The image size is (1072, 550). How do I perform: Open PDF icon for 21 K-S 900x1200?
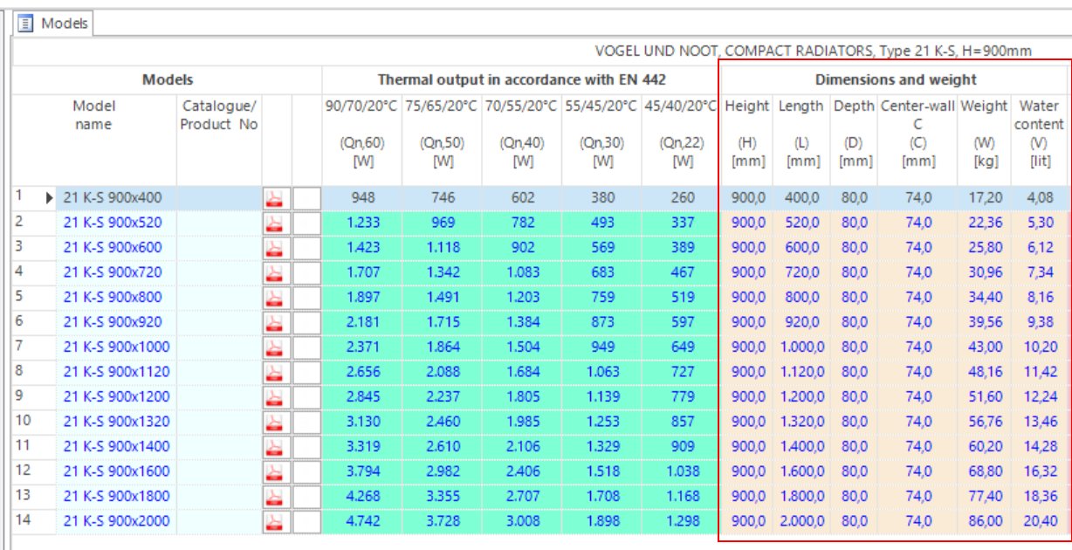pos(275,397)
